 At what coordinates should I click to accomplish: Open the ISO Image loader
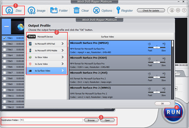(31, 10)
